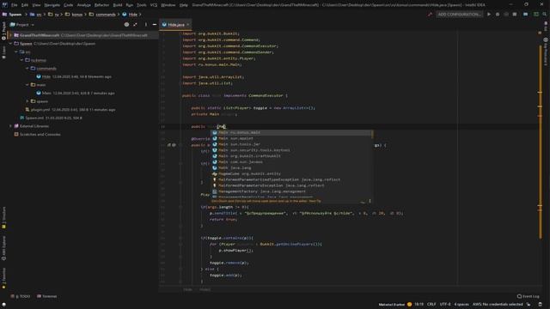This screenshot has width=550, height=309.
Task: Click the green layout icon in toolbar
Action: 536,15
